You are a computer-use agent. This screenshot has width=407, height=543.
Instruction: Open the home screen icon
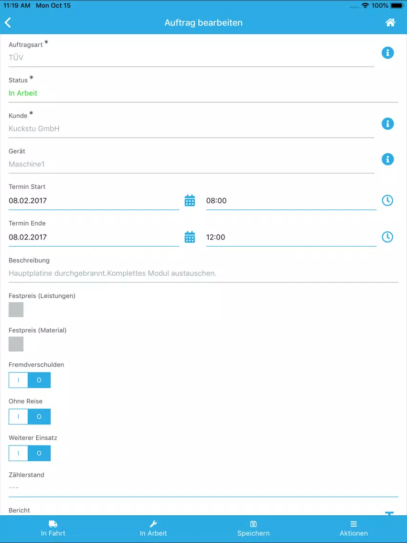390,22
